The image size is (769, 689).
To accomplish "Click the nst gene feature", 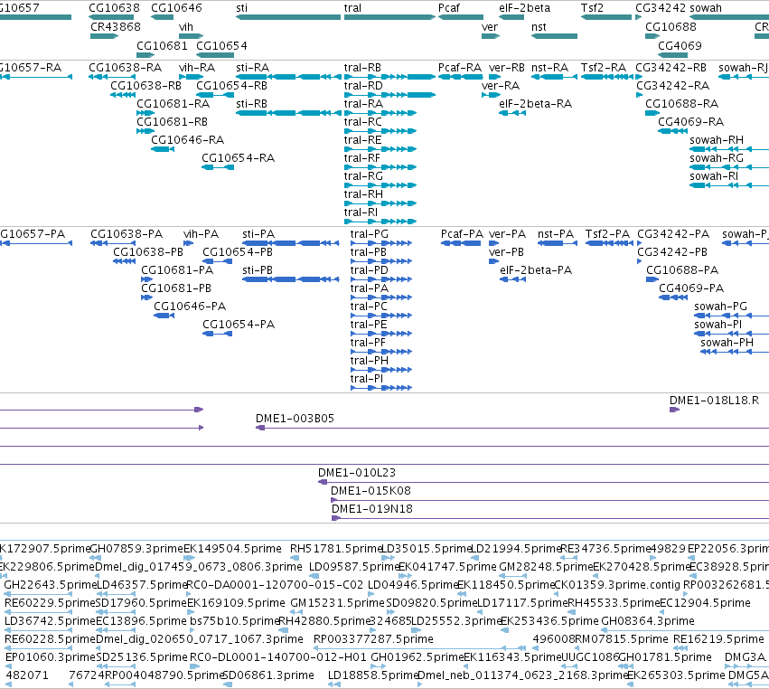I will click(x=554, y=36).
